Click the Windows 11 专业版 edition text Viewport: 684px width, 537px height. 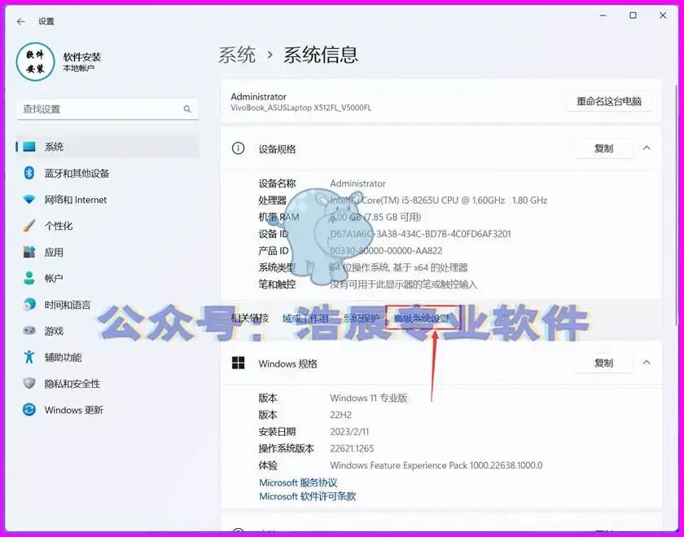point(369,398)
